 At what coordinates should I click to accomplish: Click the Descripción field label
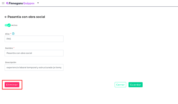point(11,62)
